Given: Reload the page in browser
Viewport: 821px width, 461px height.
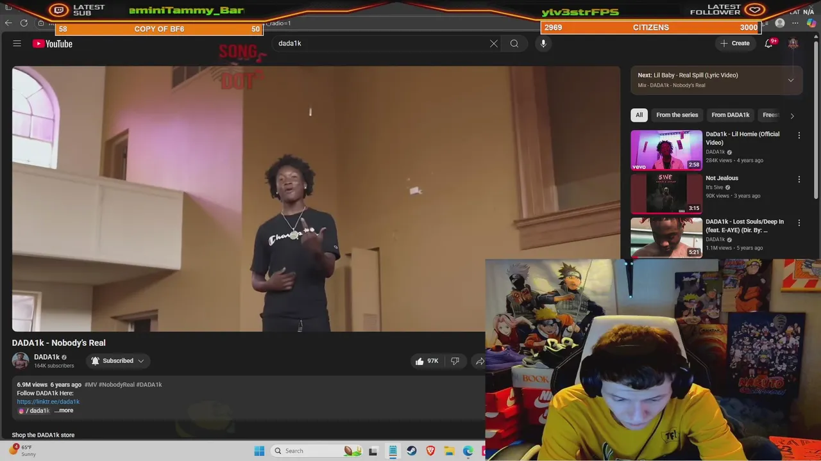Looking at the screenshot, I should tap(24, 23).
